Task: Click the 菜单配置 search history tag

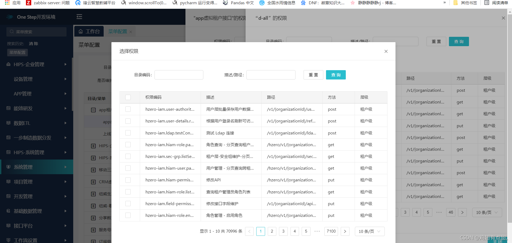Action: coord(17,52)
